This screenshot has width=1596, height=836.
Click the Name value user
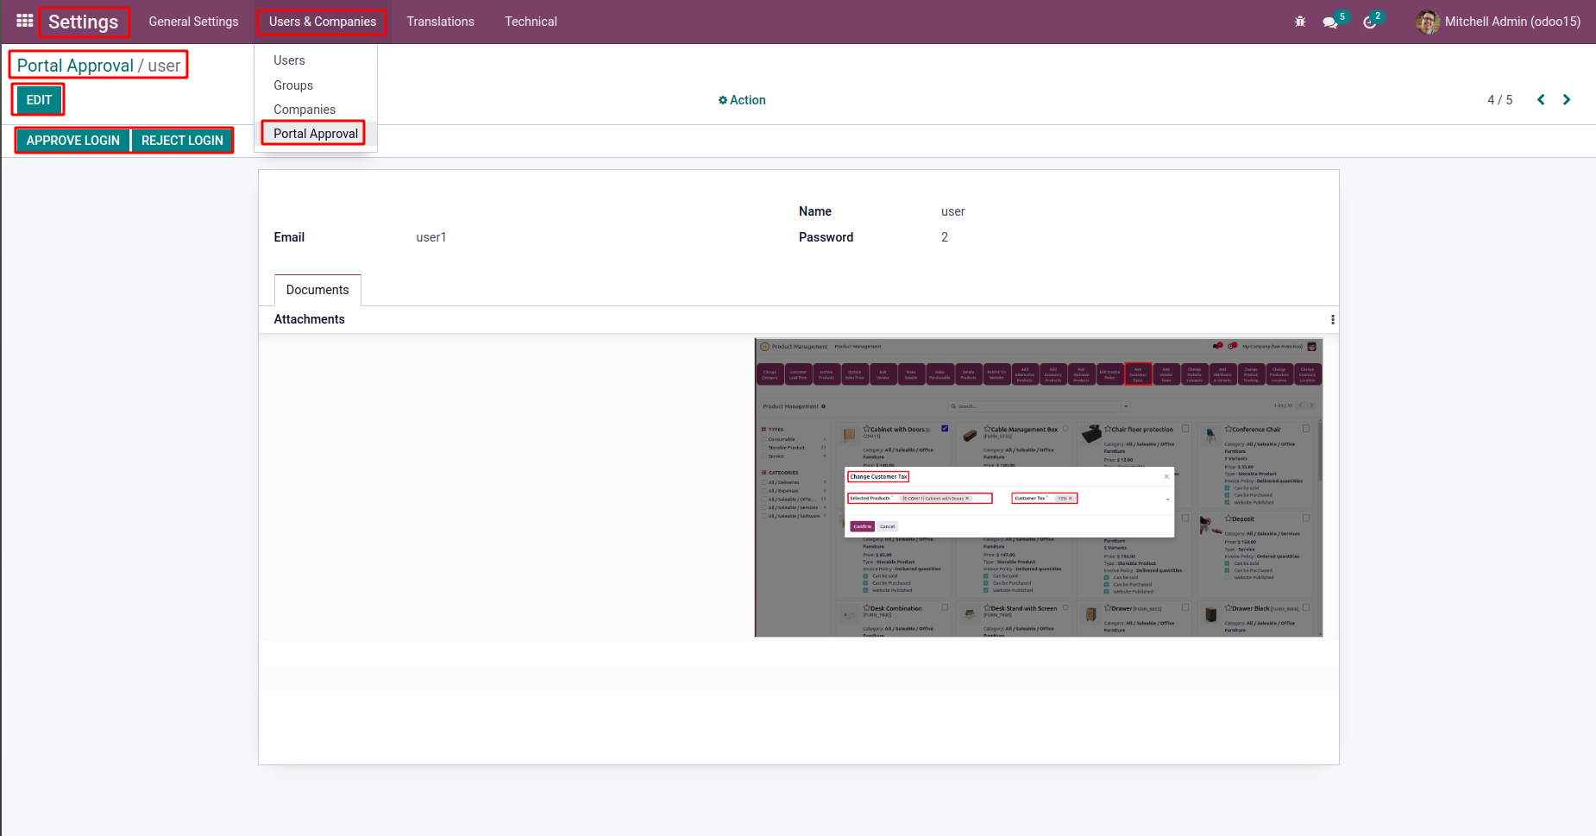tap(953, 211)
